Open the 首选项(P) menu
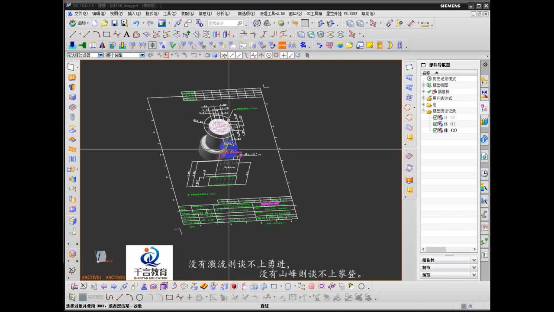 (247, 13)
